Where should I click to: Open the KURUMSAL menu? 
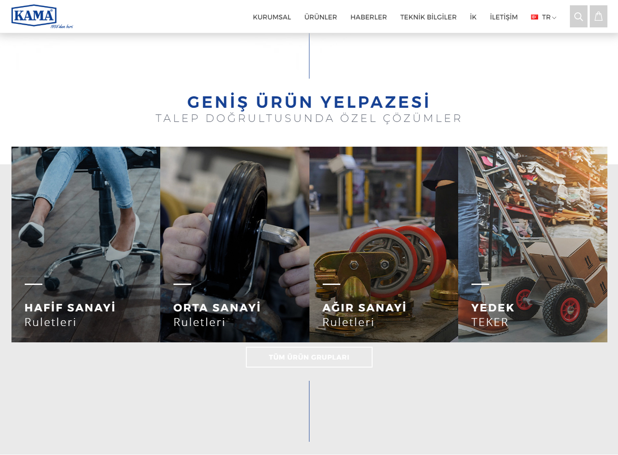click(x=272, y=17)
